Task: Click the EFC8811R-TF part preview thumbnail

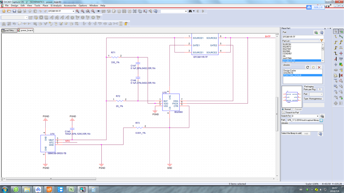Action: (292, 97)
